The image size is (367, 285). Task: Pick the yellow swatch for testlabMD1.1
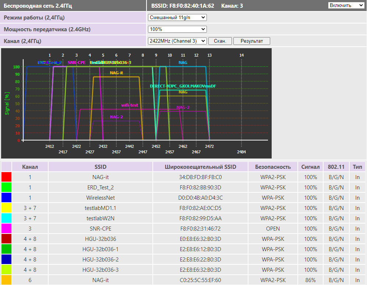pos(7,208)
